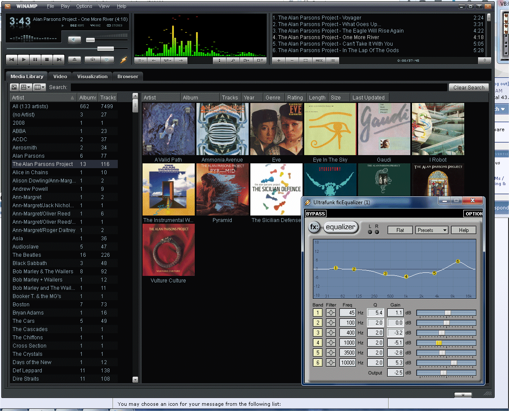Add files with the playlist plus button
The height and width of the screenshot is (411, 509).
click(279, 61)
